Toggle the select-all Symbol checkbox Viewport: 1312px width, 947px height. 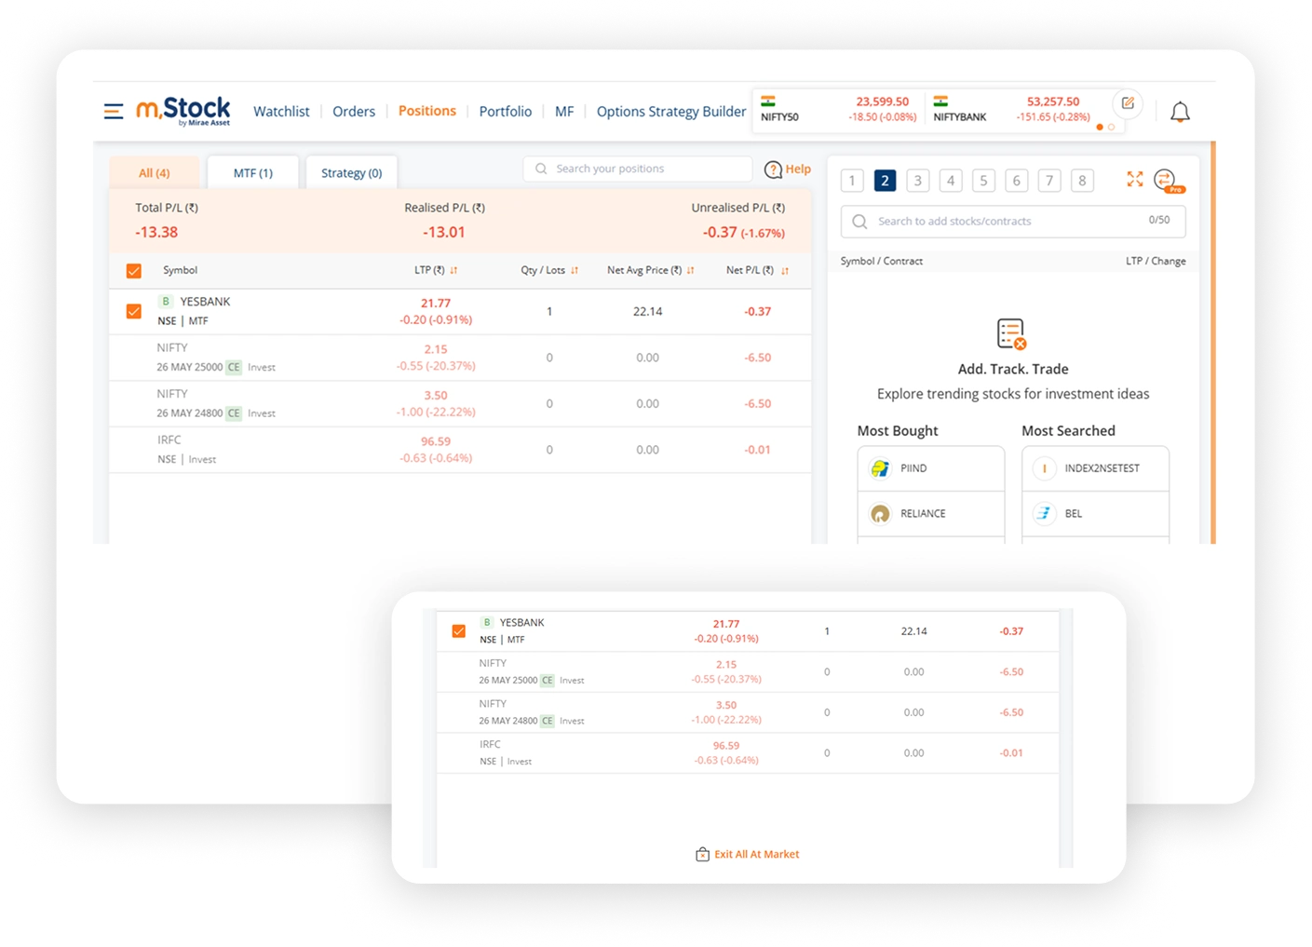pyautogui.click(x=134, y=271)
